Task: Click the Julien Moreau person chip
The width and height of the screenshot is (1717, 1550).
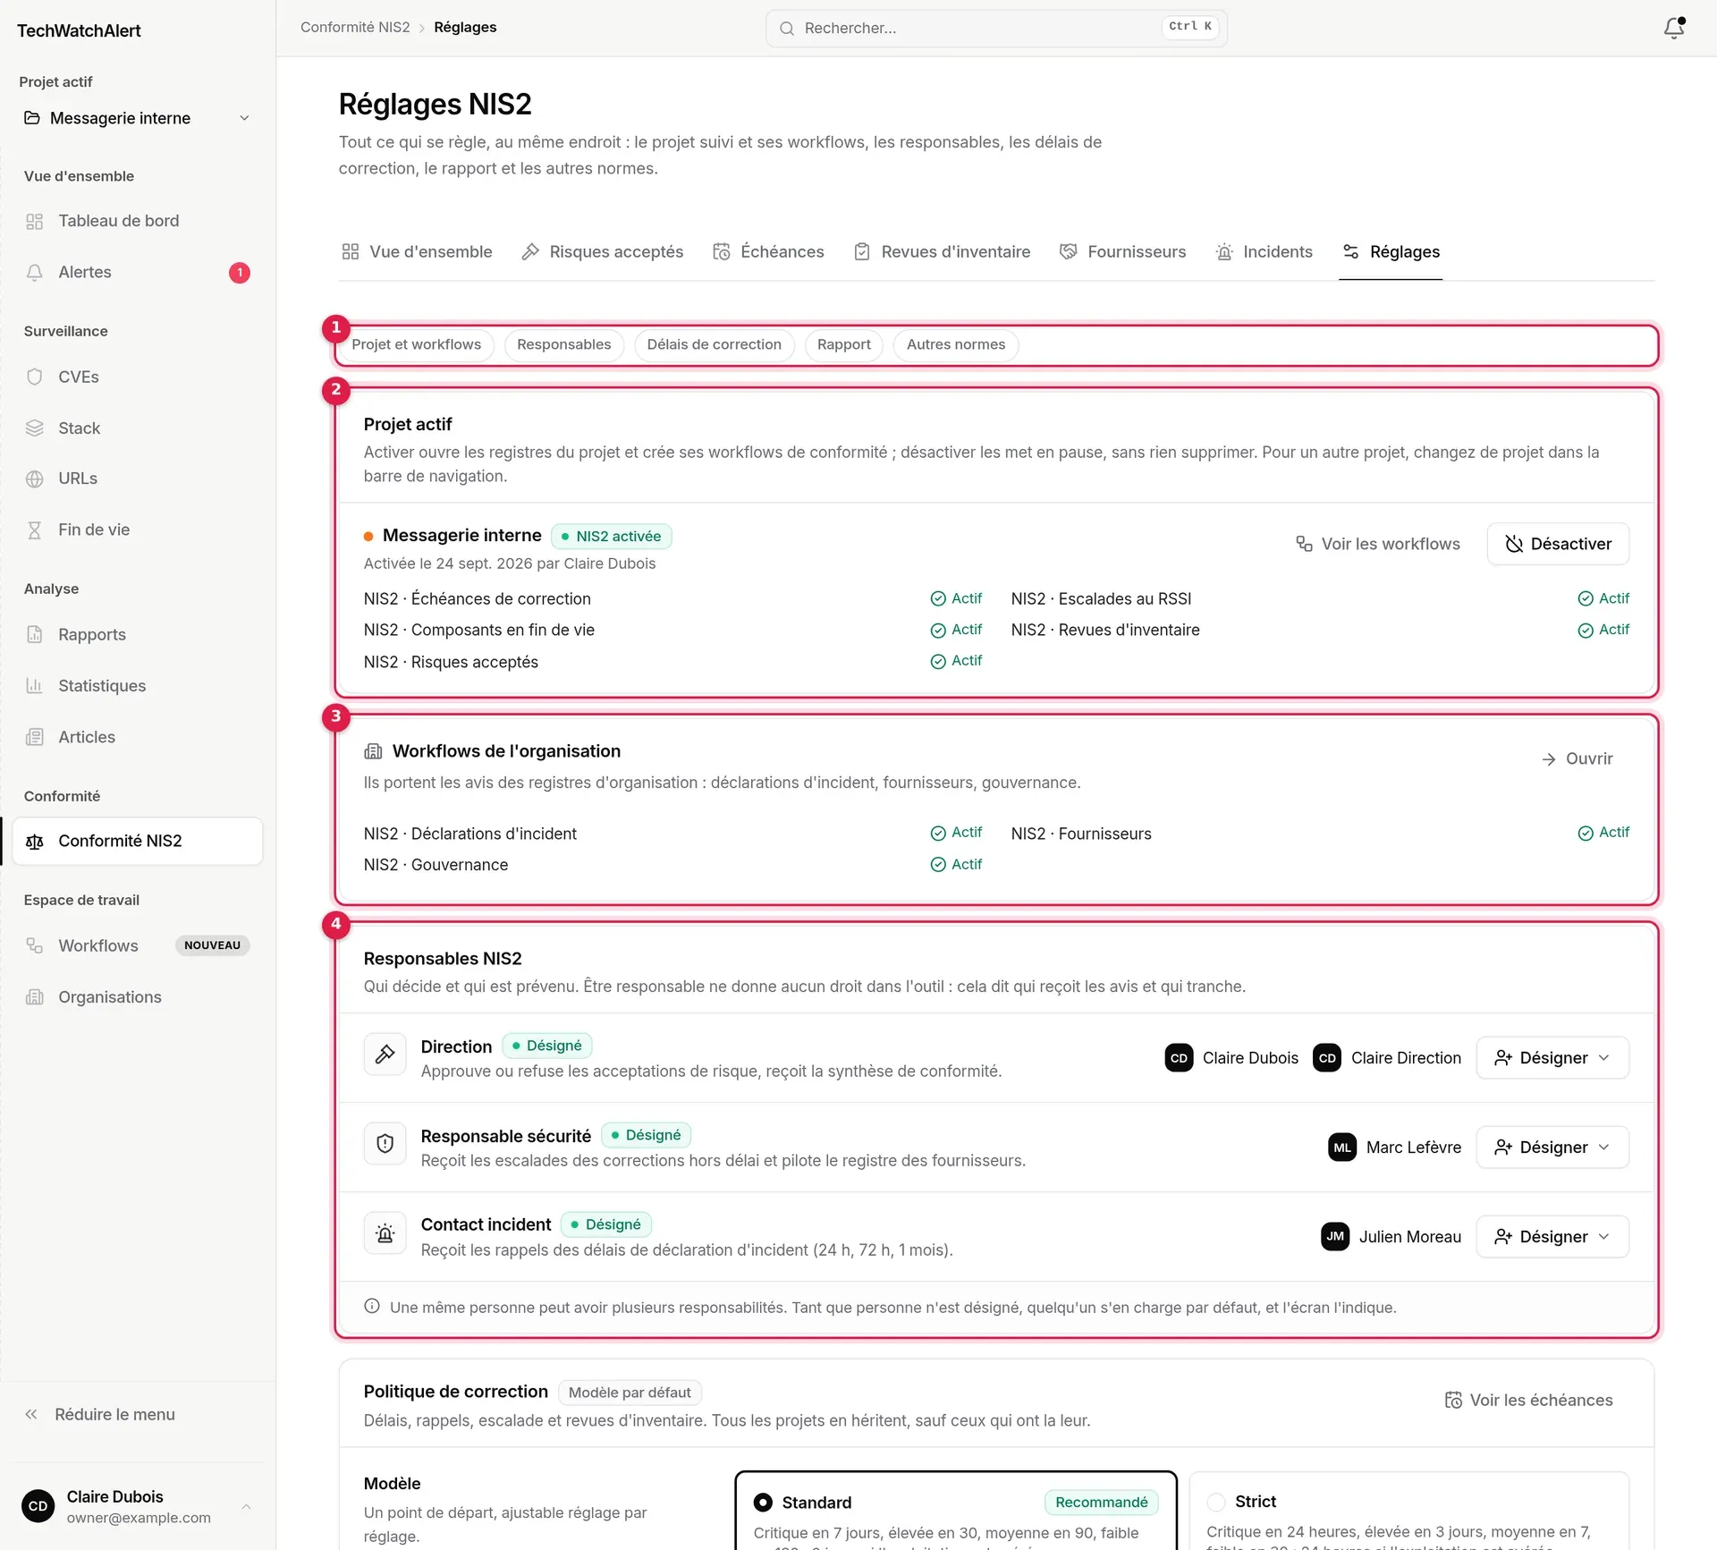Action: pos(1391,1237)
